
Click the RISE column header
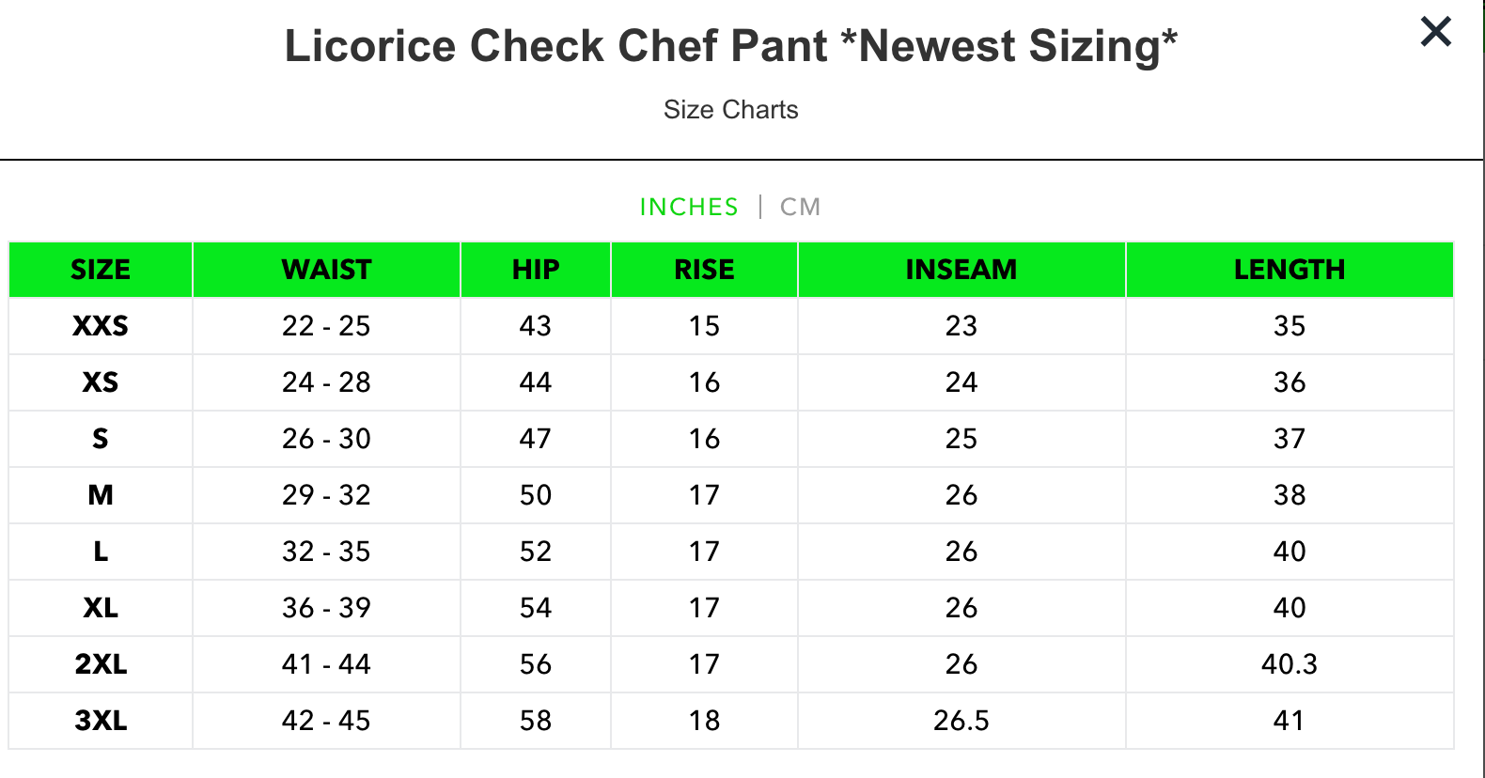pos(705,270)
